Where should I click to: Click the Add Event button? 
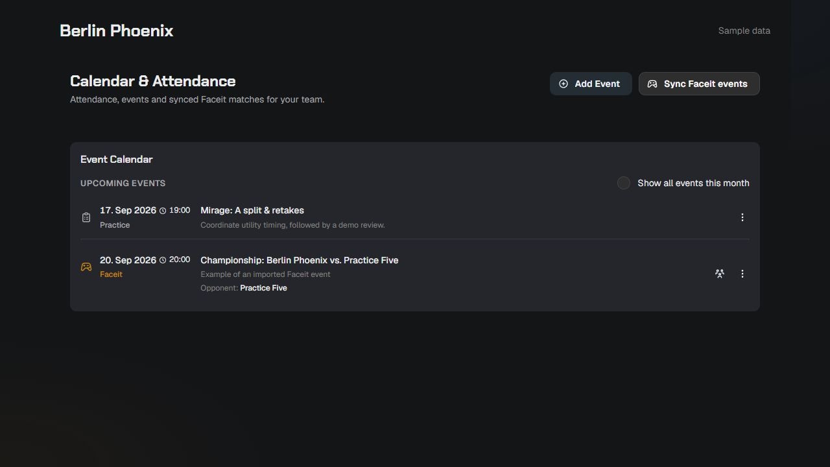591,84
